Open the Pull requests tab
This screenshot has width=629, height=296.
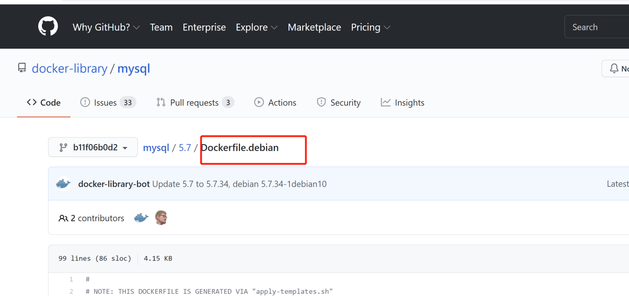tap(195, 103)
